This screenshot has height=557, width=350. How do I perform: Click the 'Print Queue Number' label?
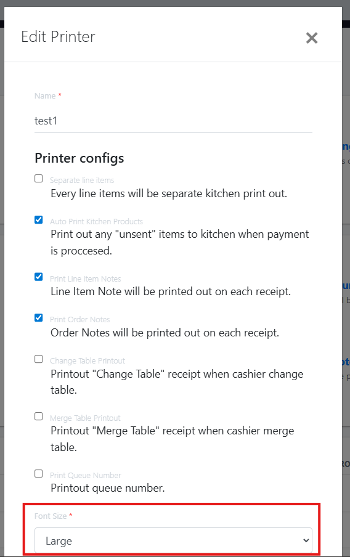click(x=86, y=475)
